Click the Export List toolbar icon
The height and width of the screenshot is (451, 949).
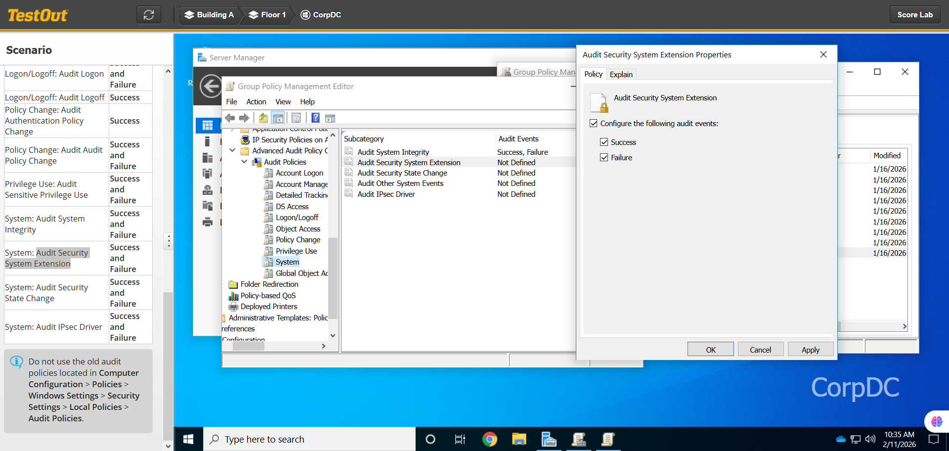pyautogui.click(x=297, y=118)
